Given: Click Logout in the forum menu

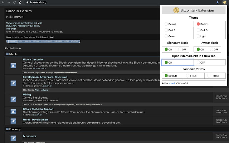Looking at the screenshot, I should click(x=74, y=41).
